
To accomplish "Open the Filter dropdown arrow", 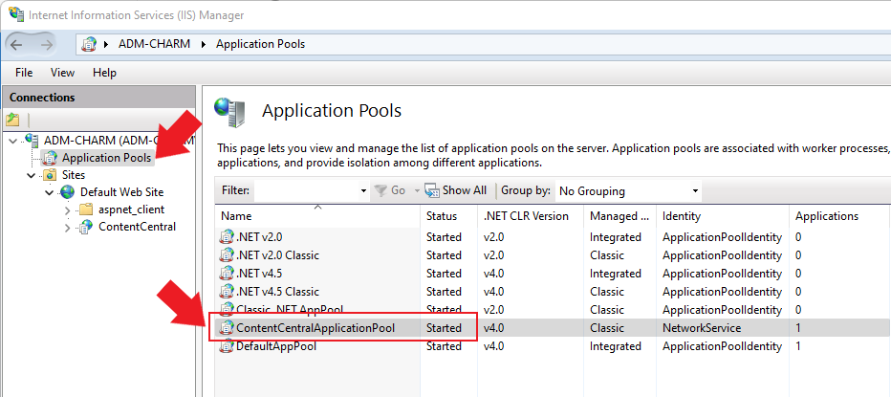I will pyautogui.click(x=363, y=191).
